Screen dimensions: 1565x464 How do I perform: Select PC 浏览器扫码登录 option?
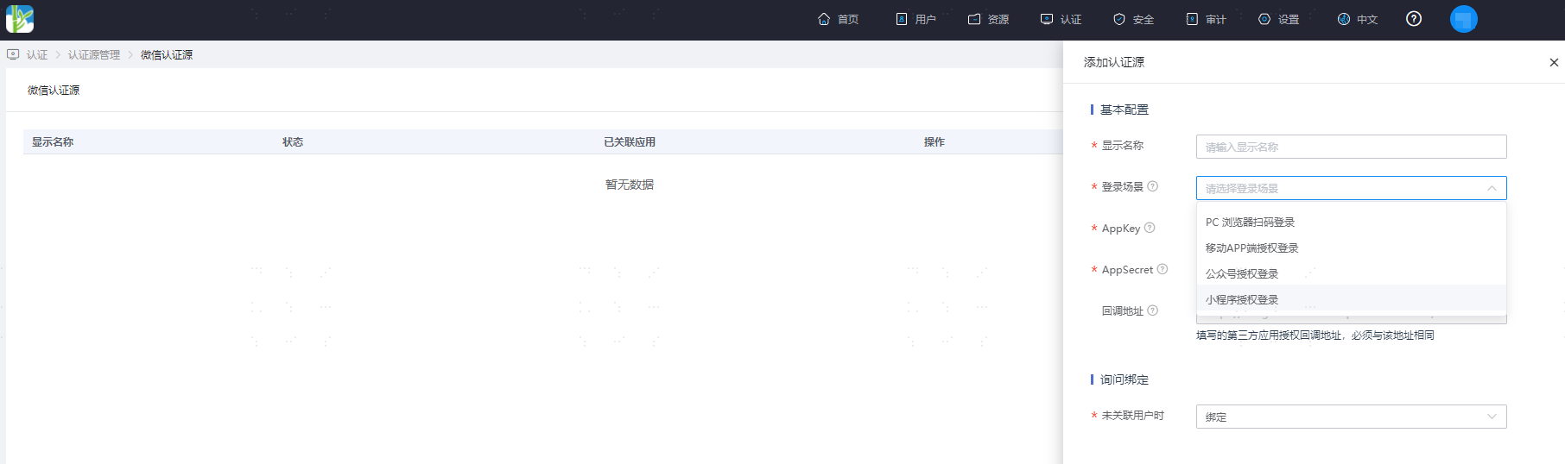[1351, 222]
